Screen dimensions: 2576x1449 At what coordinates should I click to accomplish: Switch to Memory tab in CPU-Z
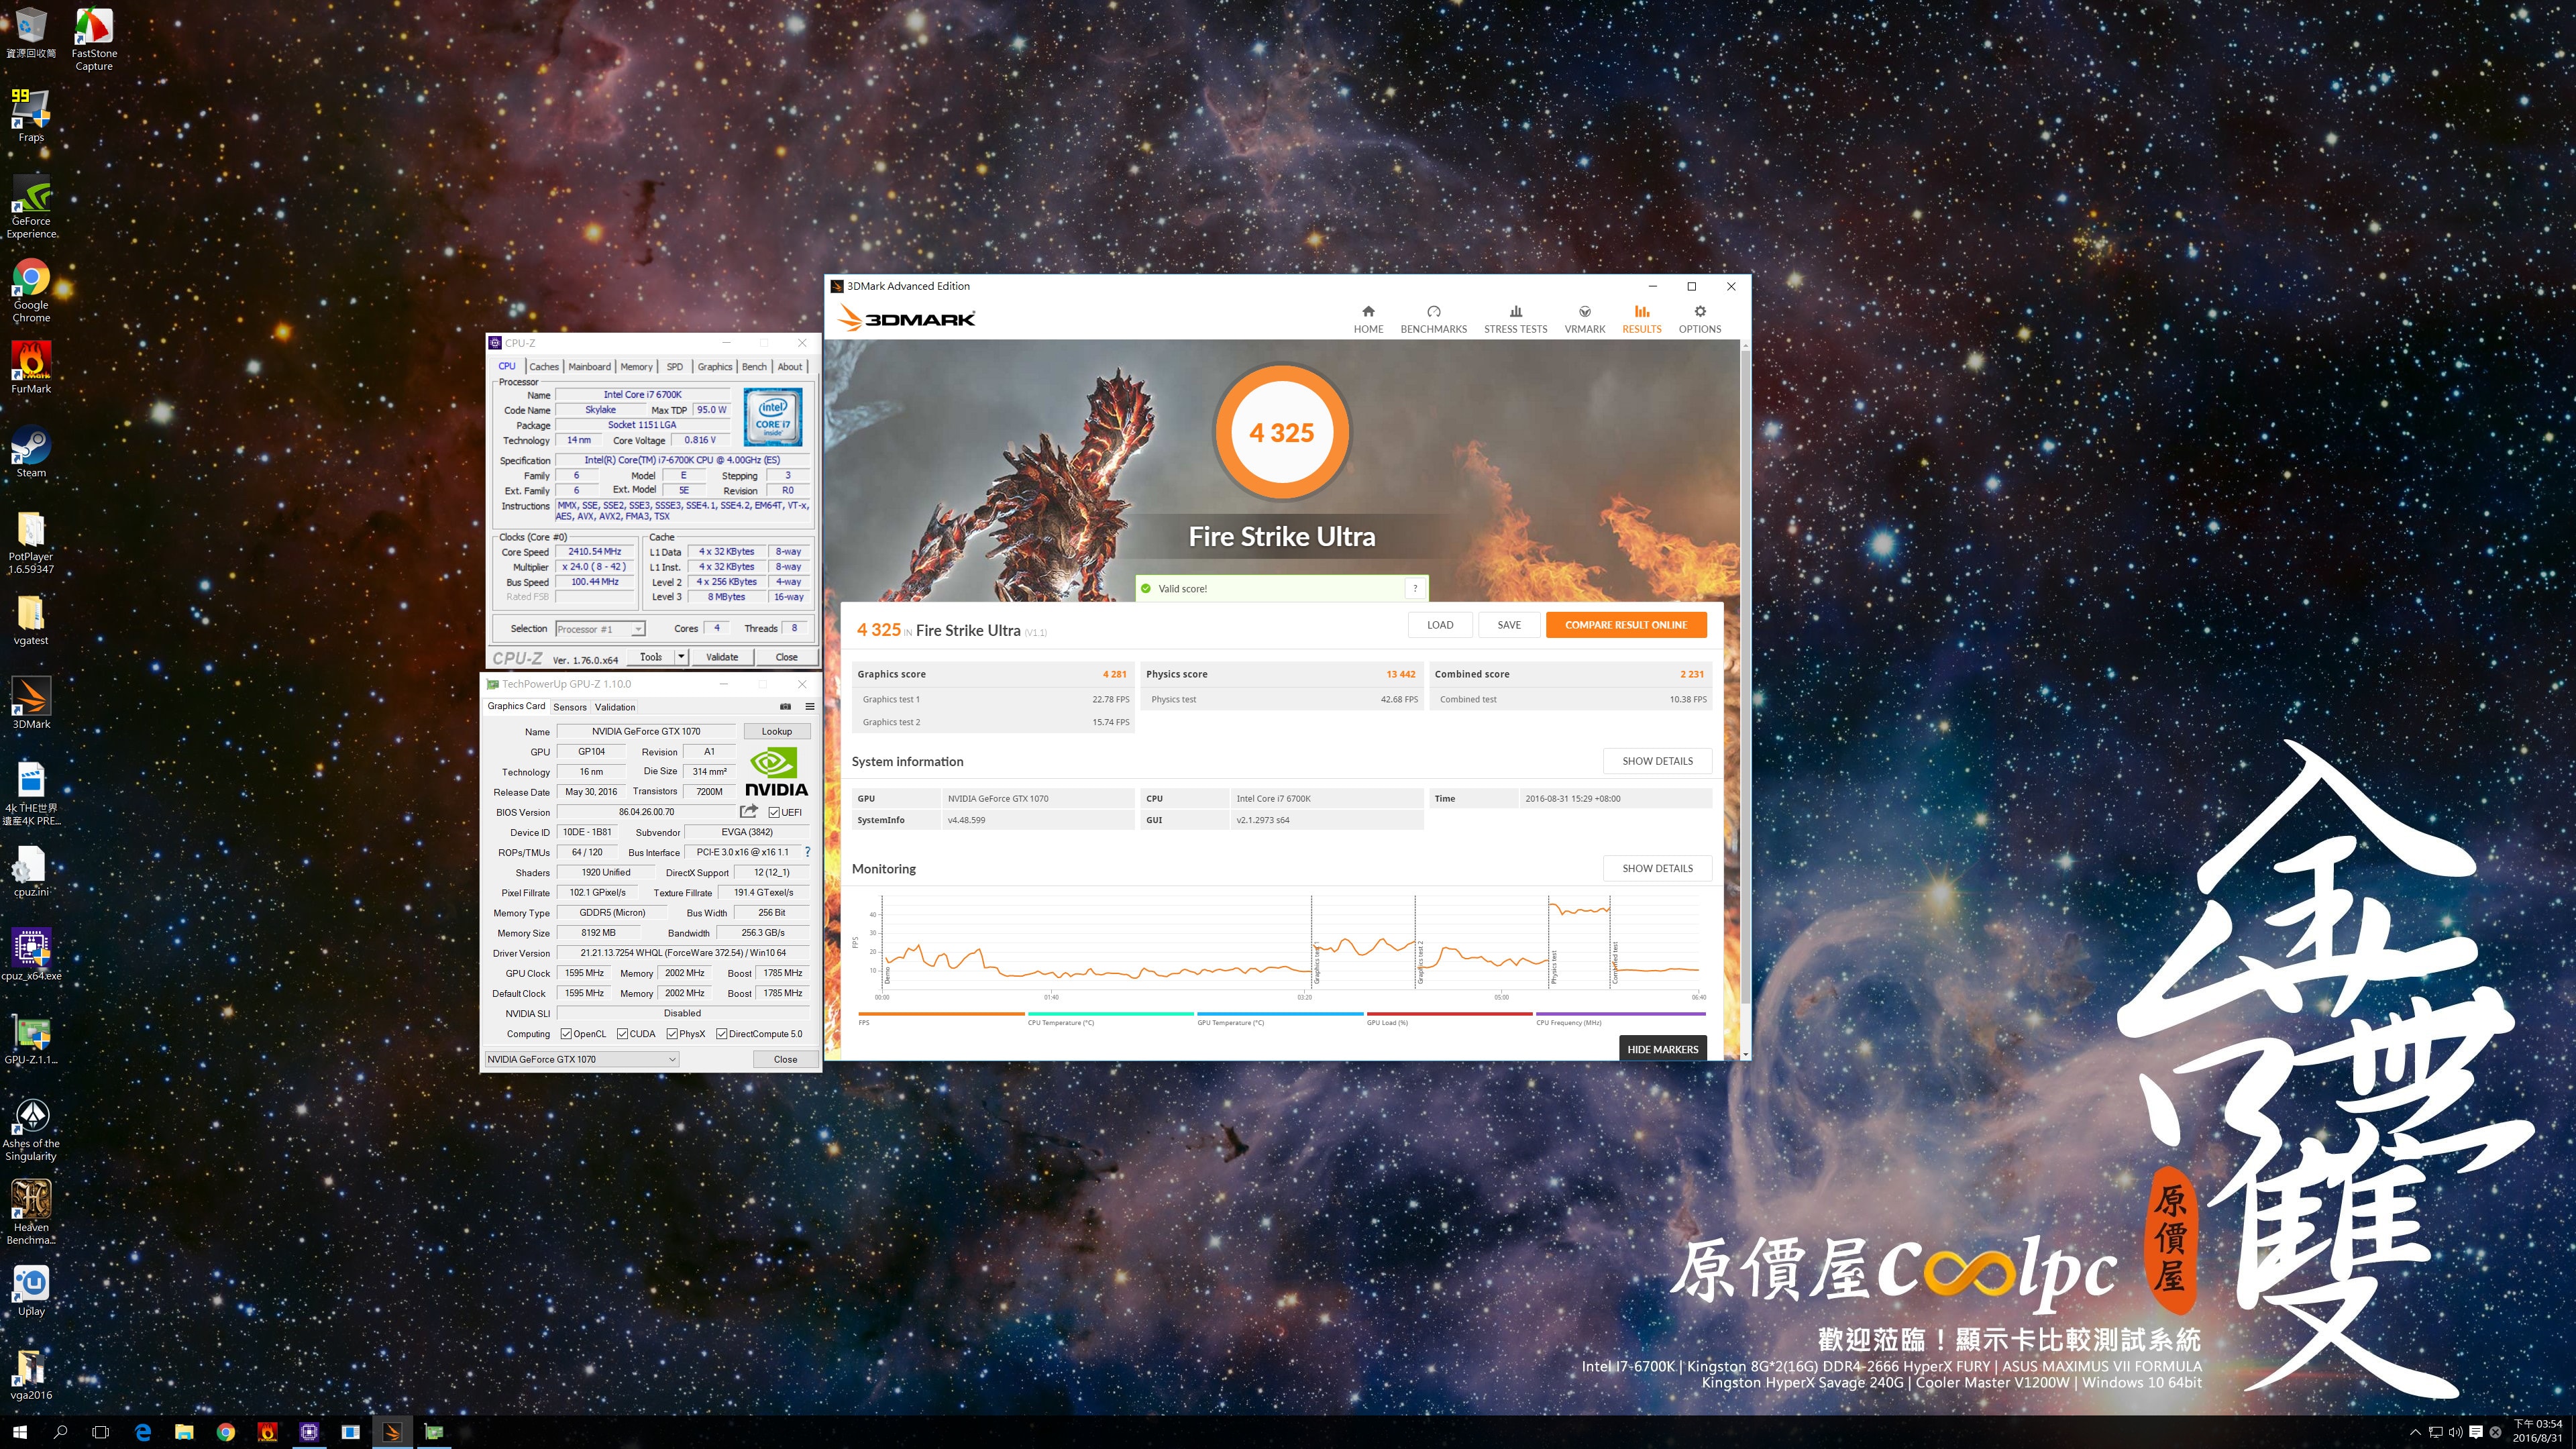pos(636,366)
